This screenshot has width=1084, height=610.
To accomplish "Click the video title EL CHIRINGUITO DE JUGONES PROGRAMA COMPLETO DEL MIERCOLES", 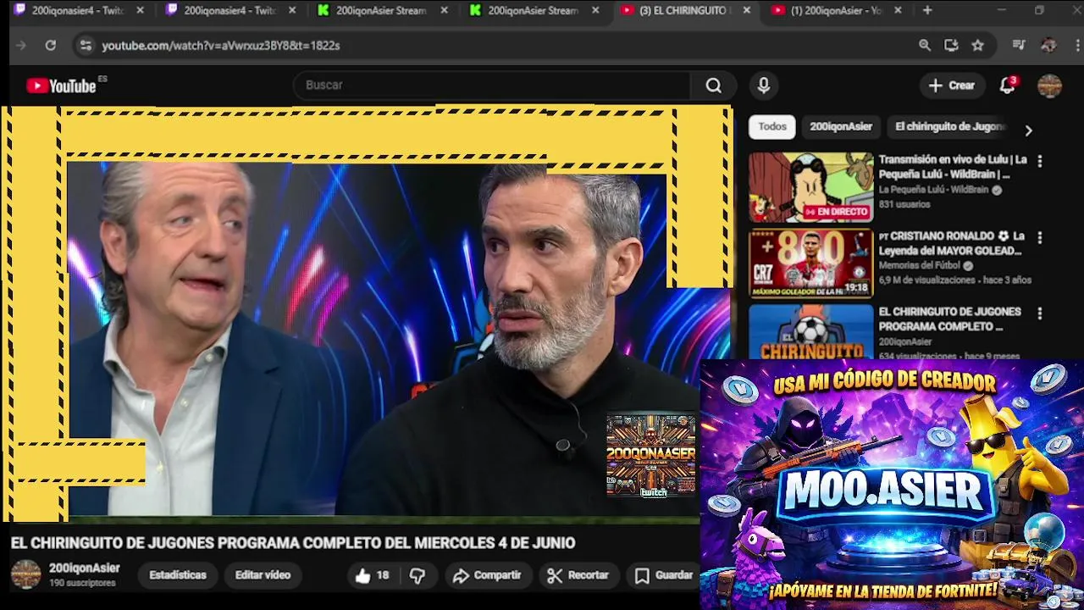I will [293, 543].
